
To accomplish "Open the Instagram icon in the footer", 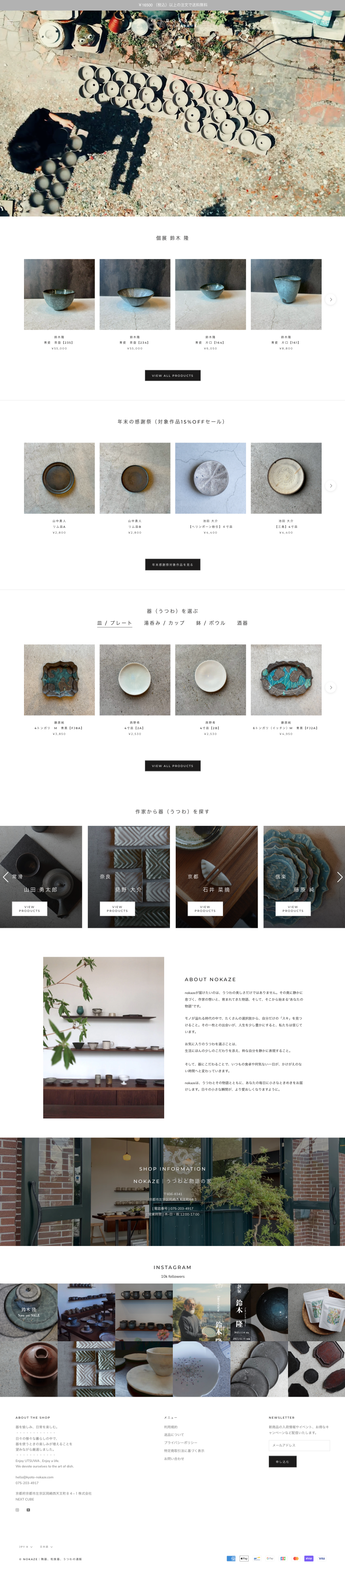I will [17, 1510].
